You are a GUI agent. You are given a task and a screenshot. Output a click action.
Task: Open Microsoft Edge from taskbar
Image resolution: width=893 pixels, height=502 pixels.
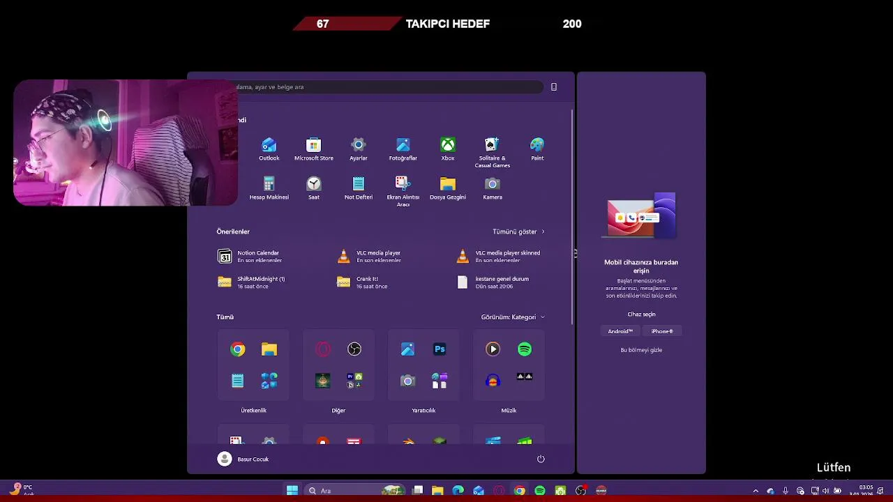[458, 491]
